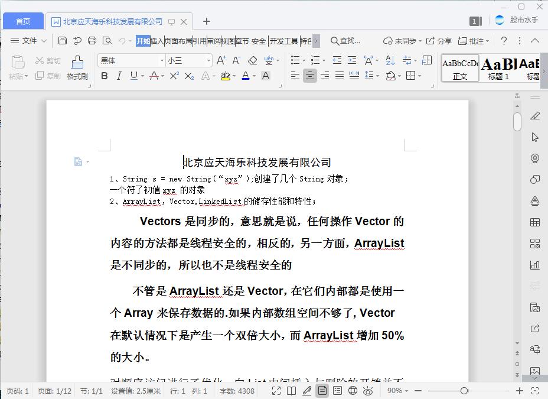Justify paragraph text
The image size is (548, 399).
tap(340, 76)
